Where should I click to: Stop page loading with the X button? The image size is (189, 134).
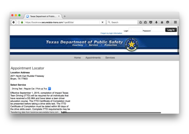pyautogui.click(x=103, y=22)
